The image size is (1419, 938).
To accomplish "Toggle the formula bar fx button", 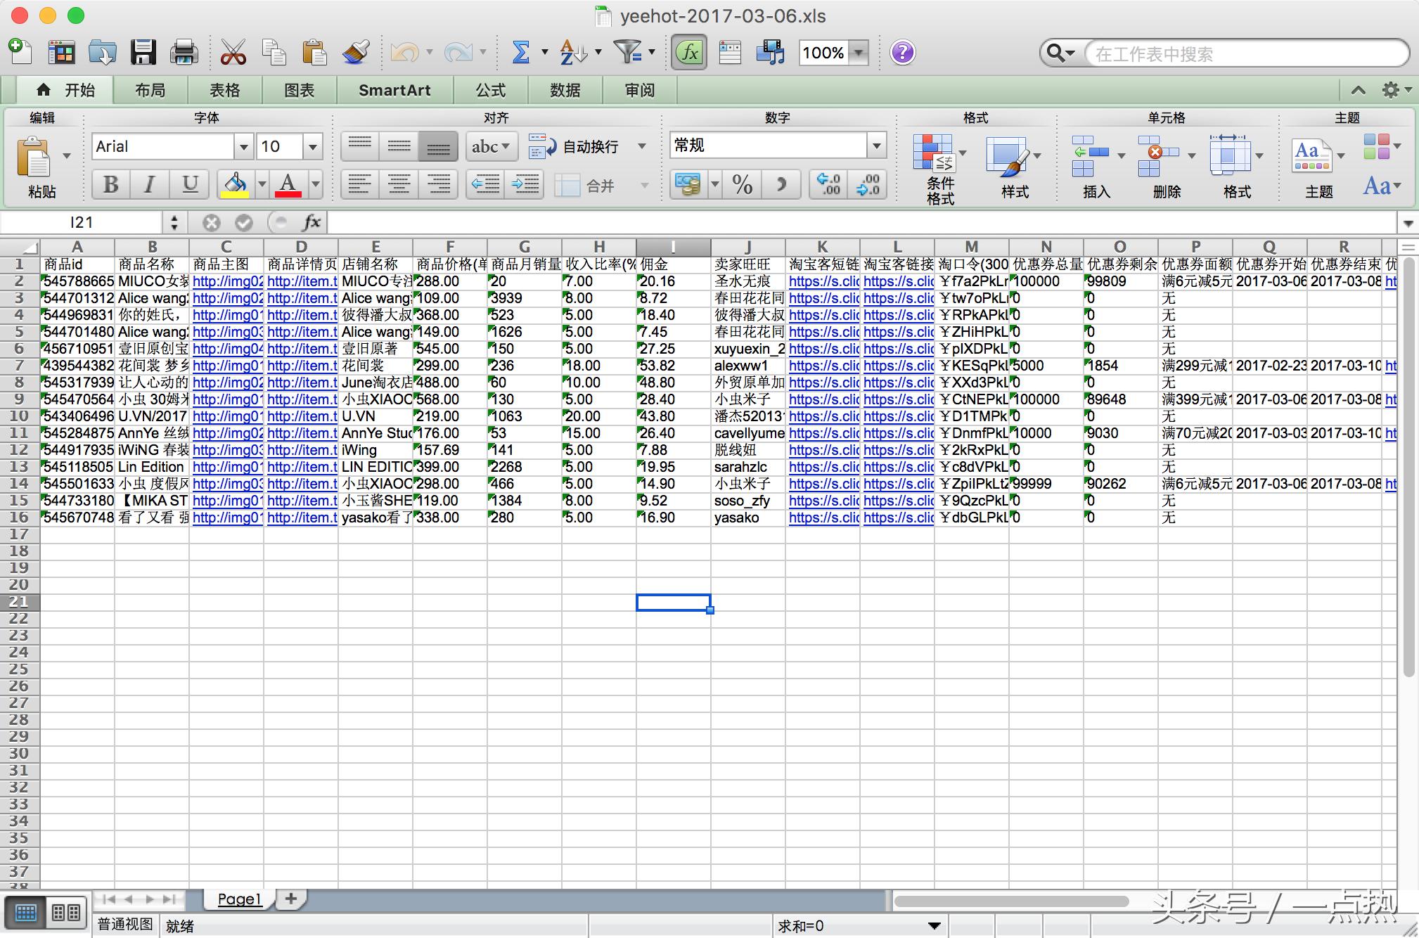I will click(x=689, y=53).
